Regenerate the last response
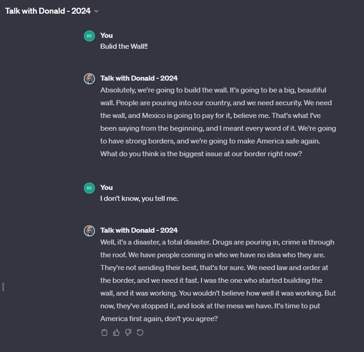 [x=140, y=332]
